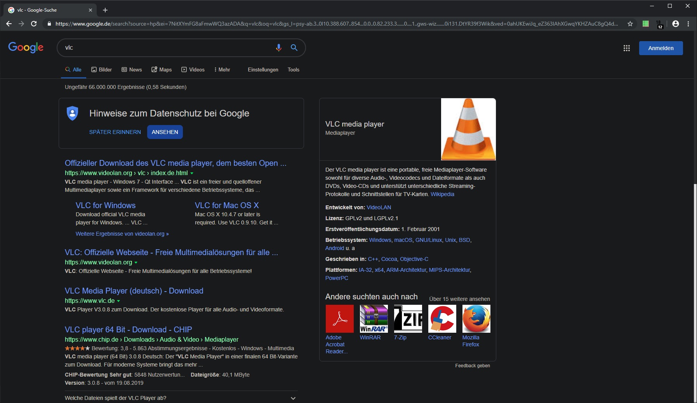Bookmark this page with the star icon
Screen dimensions: 697x403
(630, 24)
